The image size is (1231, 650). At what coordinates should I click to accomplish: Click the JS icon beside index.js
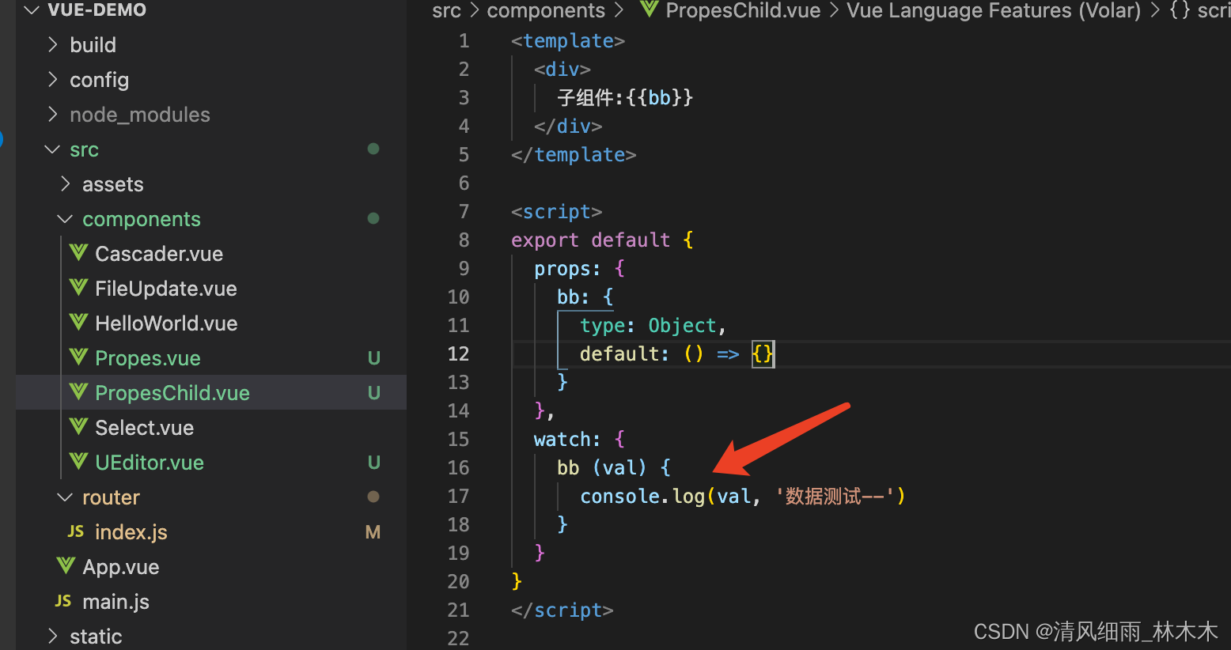click(76, 531)
